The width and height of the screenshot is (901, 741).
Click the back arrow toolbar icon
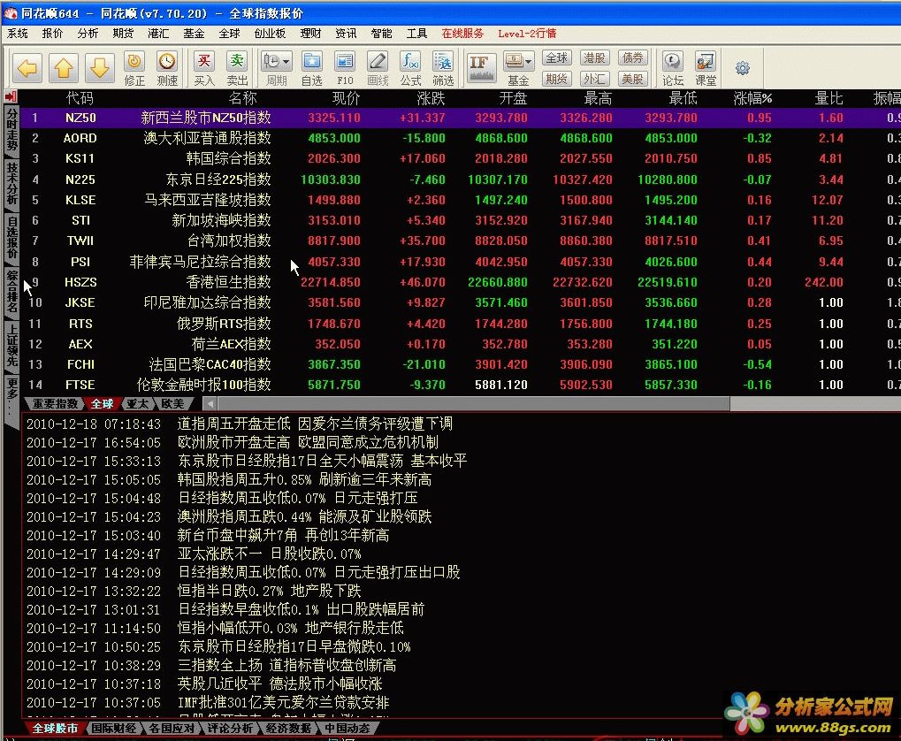point(27,68)
